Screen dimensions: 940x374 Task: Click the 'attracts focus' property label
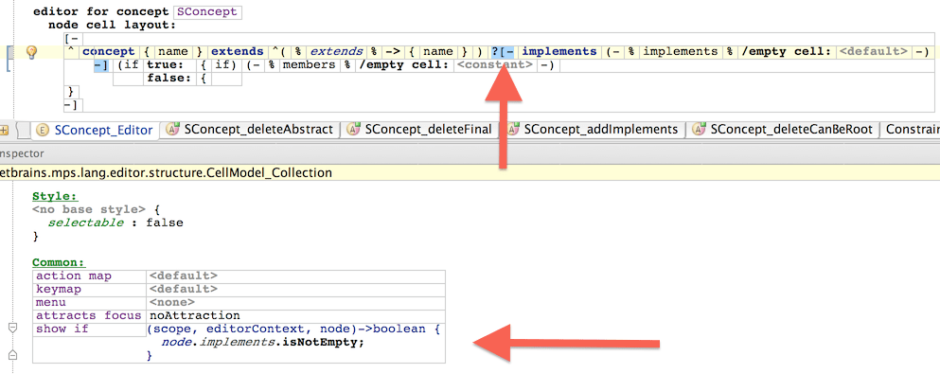pos(88,315)
